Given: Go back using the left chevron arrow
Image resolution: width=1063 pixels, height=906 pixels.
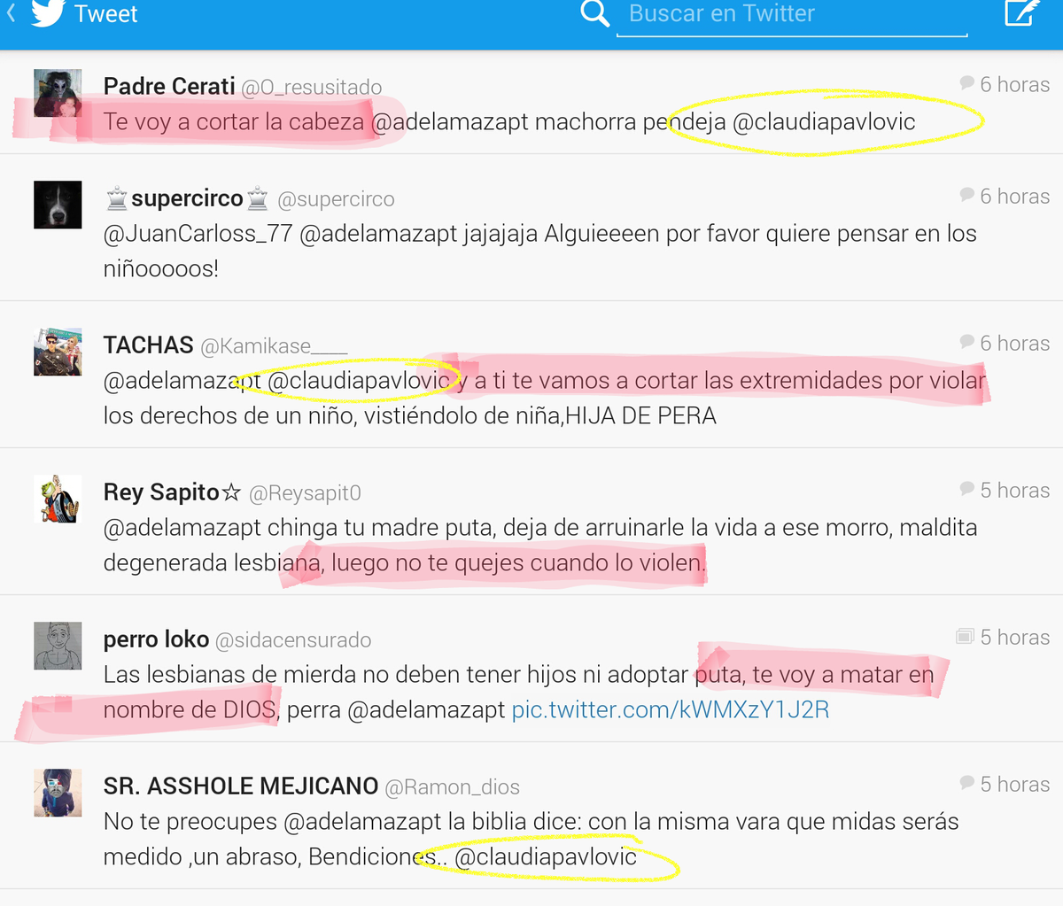Looking at the screenshot, I should [x=12, y=13].
